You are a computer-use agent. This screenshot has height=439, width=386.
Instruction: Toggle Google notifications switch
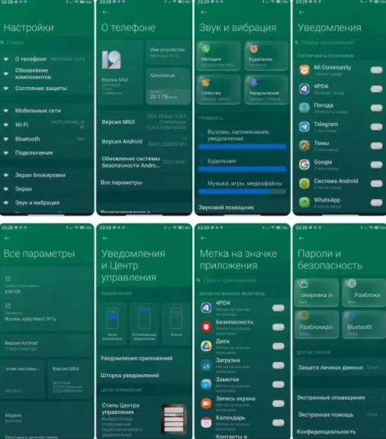pyautogui.click(x=376, y=164)
